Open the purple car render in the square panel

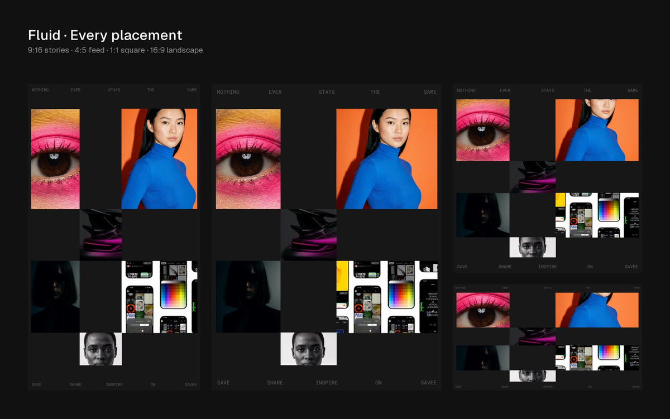533,177
